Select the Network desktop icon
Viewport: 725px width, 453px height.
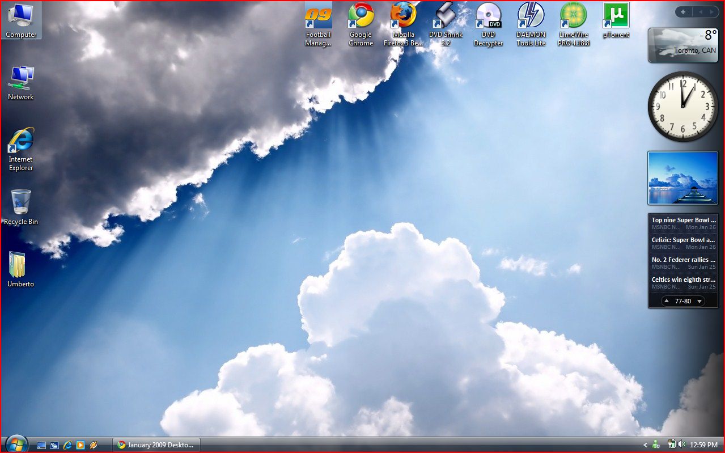click(x=21, y=83)
